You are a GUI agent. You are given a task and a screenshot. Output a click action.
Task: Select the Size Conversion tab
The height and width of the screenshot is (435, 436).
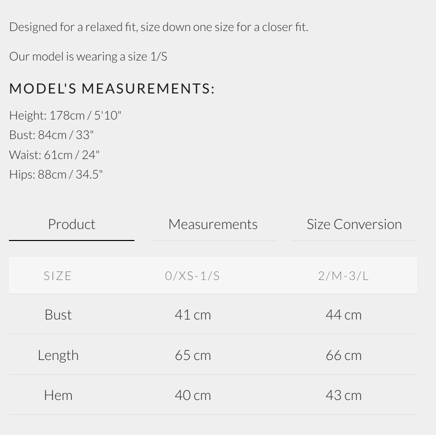[354, 224]
